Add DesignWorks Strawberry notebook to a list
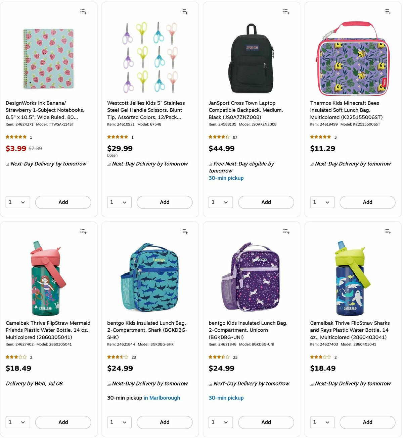This screenshot has height=438, width=403. click(83, 12)
